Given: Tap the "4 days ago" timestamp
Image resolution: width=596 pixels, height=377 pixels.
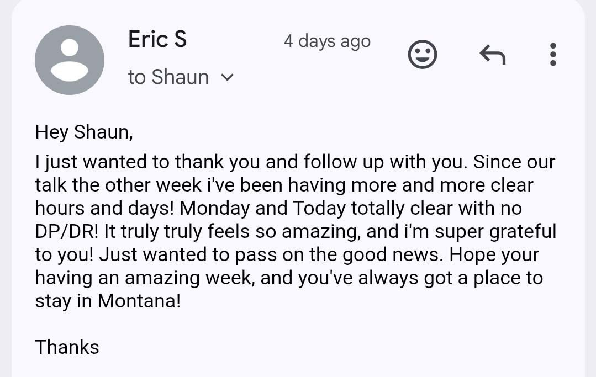Looking at the screenshot, I should click(327, 41).
